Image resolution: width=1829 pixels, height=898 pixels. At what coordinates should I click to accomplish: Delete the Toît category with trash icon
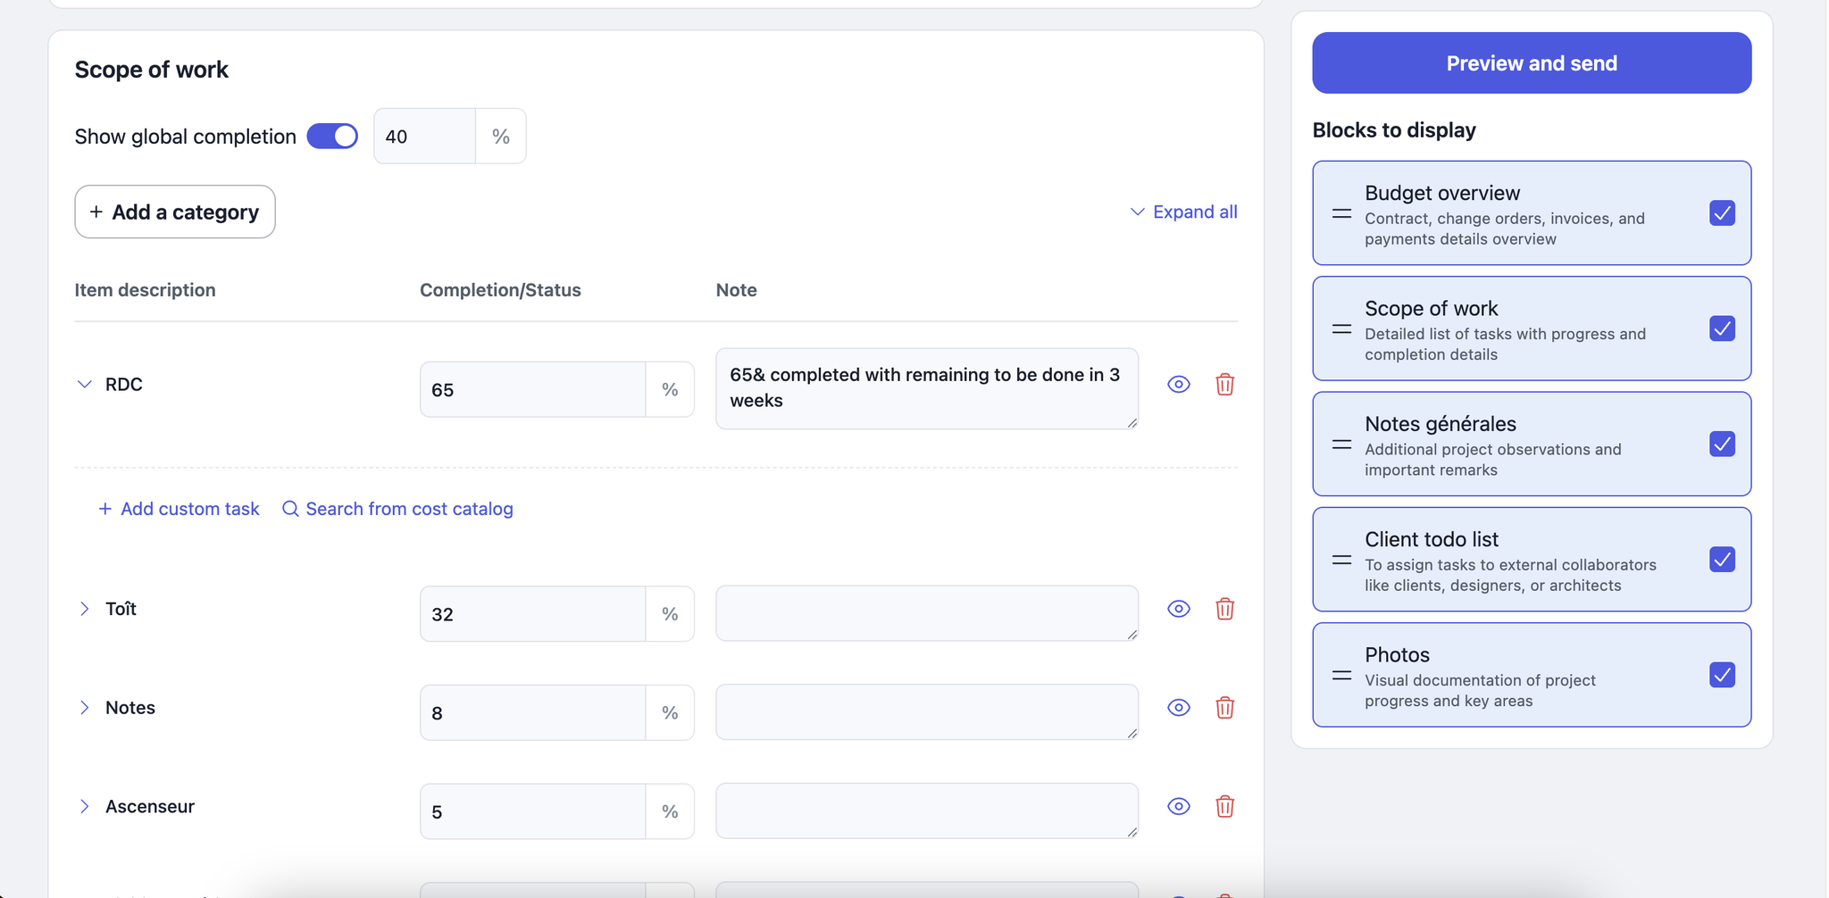pyautogui.click(x=1224, y=609)
